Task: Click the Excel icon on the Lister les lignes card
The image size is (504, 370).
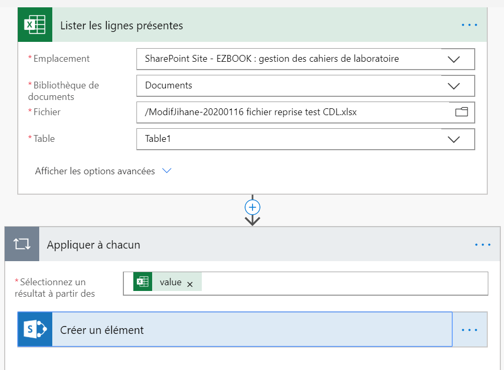Action: (x=35, y=25)
